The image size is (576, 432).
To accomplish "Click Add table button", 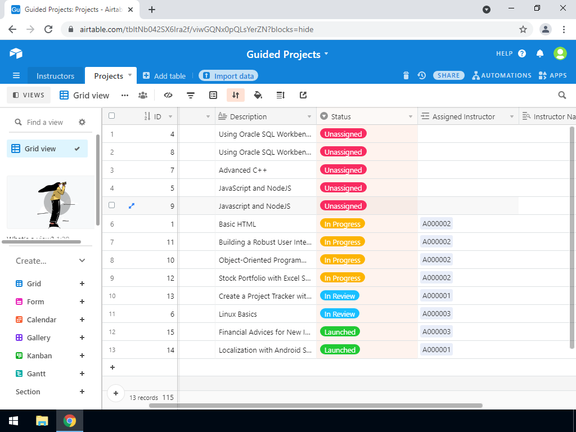I will pos(164,76).
